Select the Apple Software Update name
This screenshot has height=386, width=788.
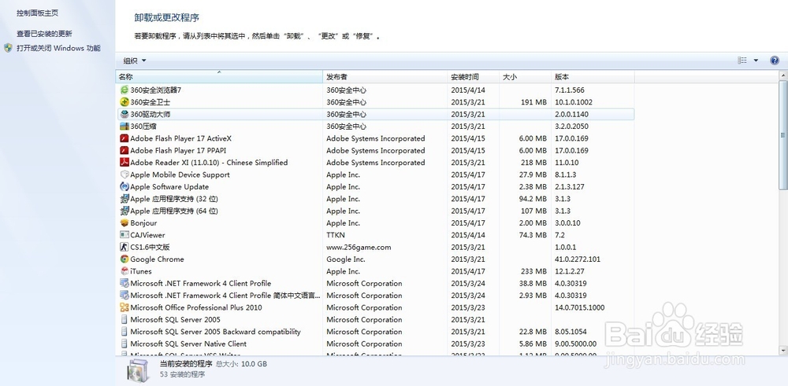169,186
